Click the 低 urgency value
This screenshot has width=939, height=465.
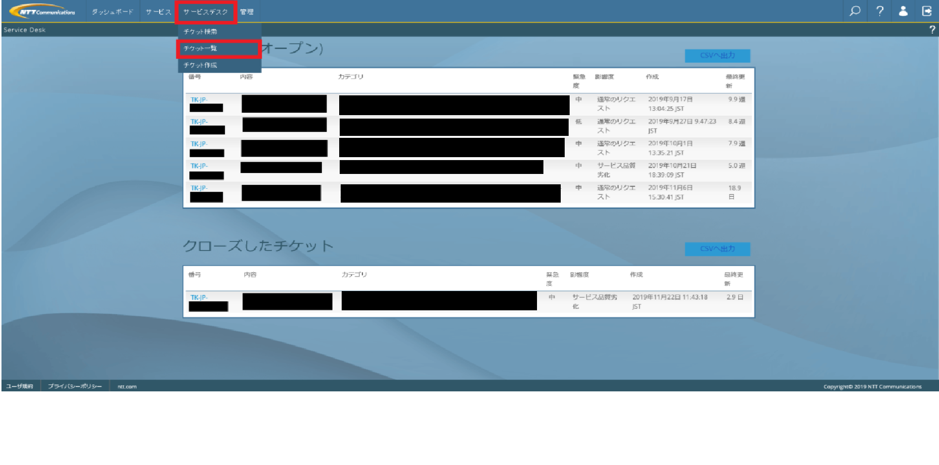579,122
